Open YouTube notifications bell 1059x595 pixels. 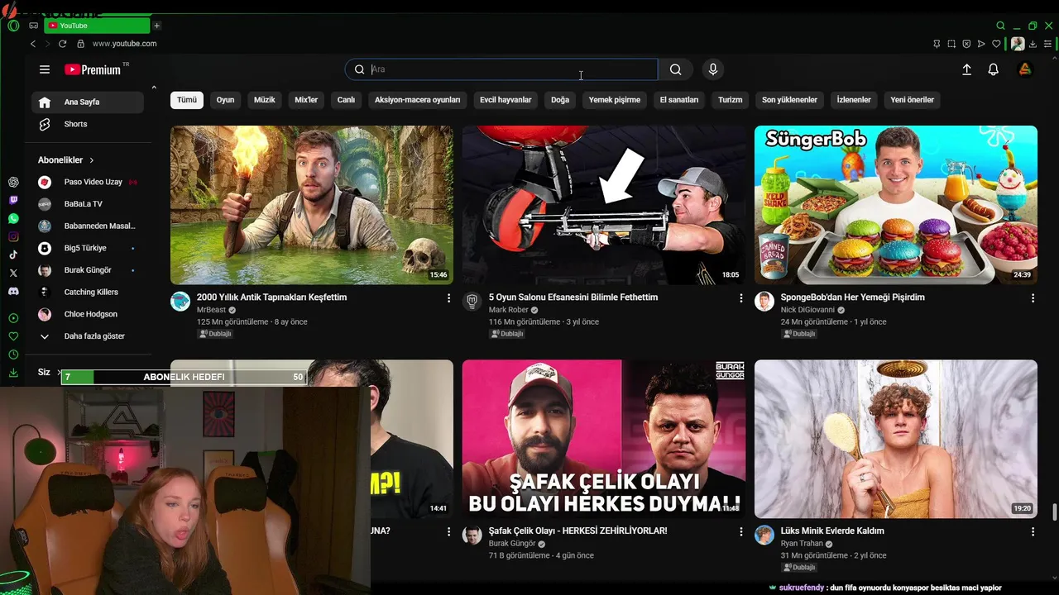pos(994,70)
